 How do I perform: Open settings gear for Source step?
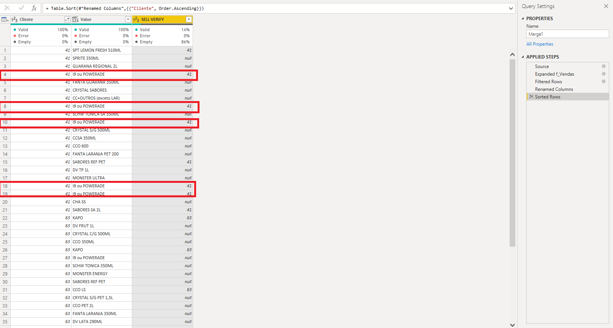pos(603,66)
